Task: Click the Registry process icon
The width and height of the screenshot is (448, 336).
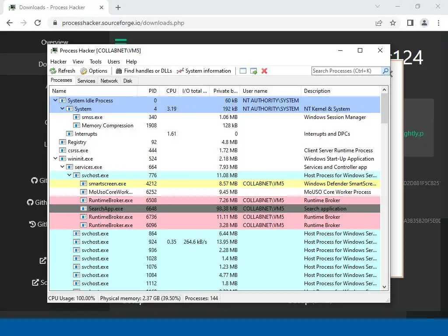Action: pos(62,142)
